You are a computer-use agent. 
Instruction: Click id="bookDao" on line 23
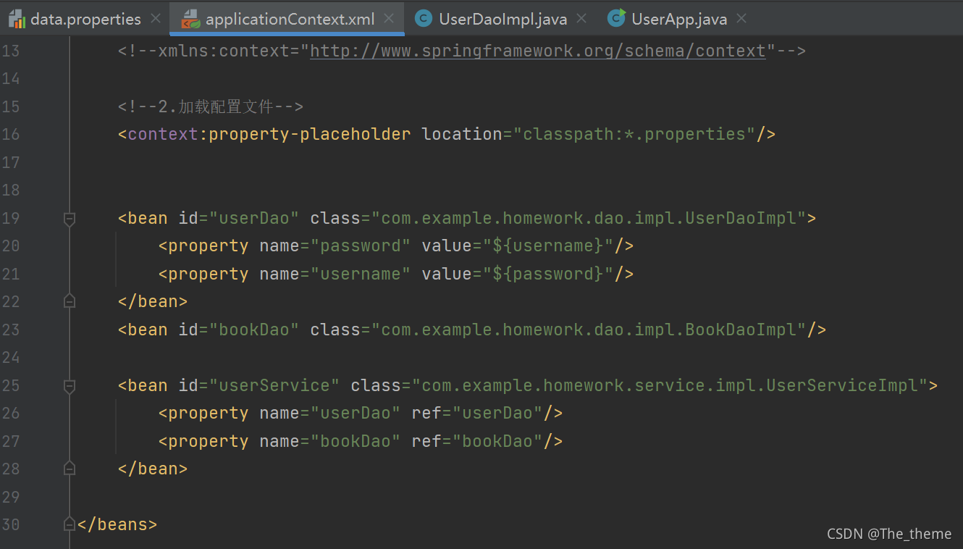tap(239, 330)
